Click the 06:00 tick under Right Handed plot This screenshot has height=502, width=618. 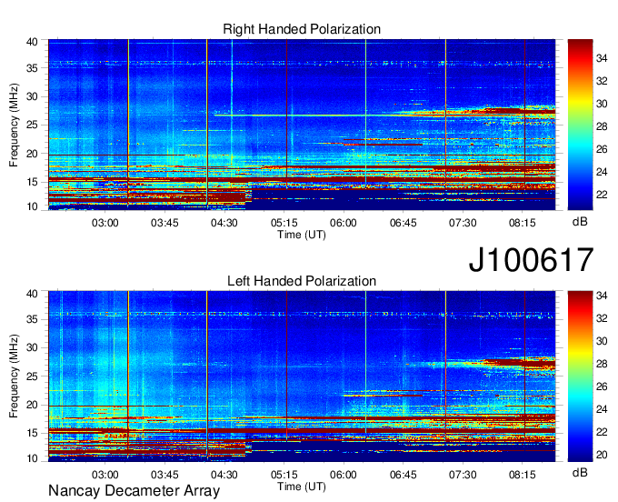pos(344,223)
